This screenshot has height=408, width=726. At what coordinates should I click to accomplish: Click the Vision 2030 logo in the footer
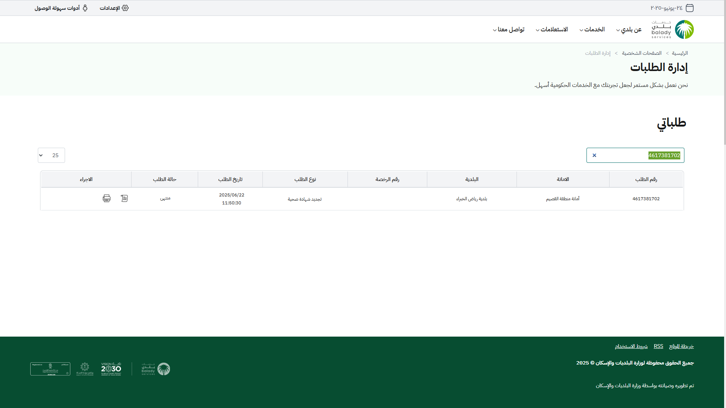pyautogui.click(x=111, y=369)
